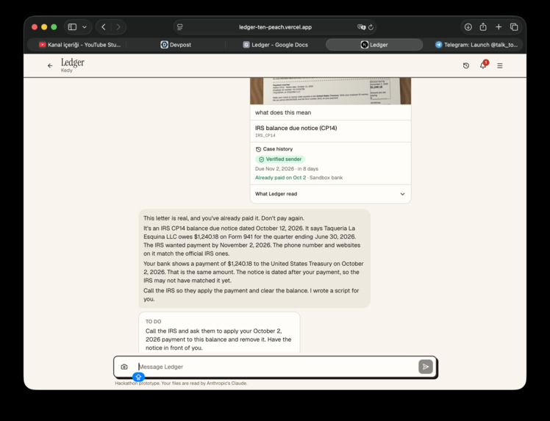The image size is (550, 421).
Task: Click the translate icon in address bar
Action: (361, 27)
